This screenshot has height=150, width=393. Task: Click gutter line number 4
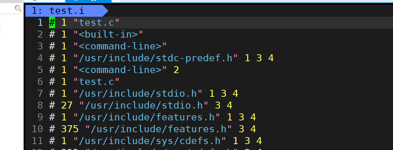click(x=40, y=58)
